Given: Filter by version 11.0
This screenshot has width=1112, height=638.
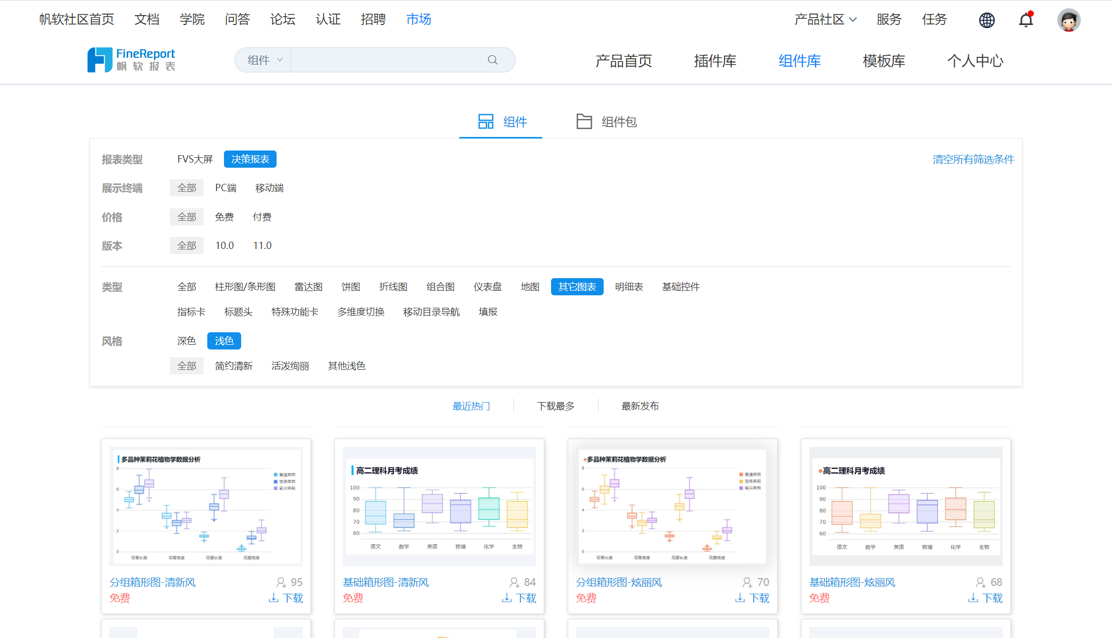Looking at the screenshot, I should (262, 245).
